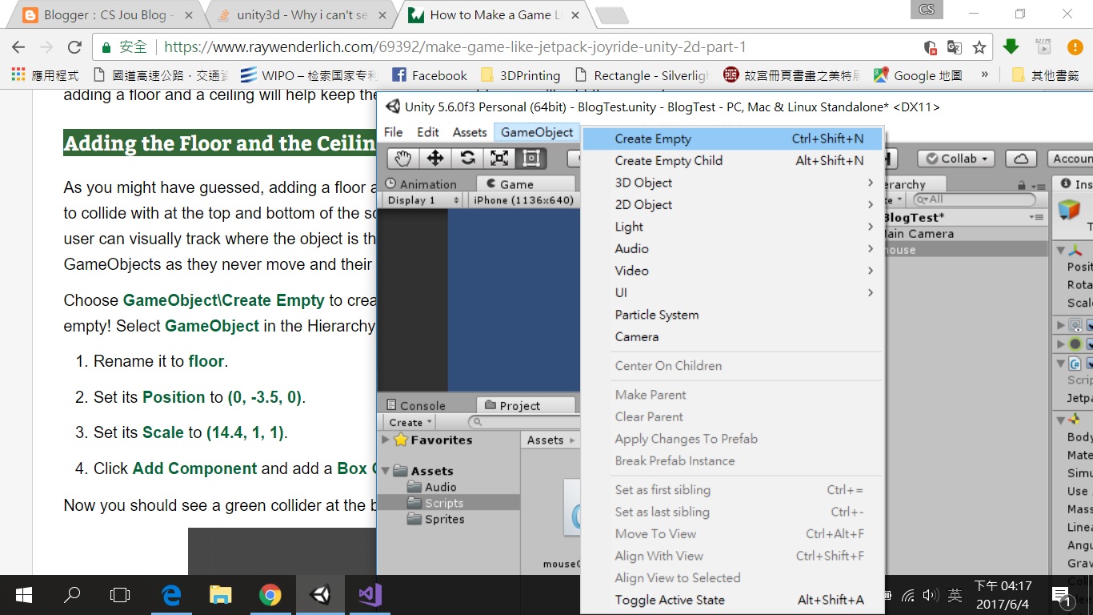Click the Unity cloud services button

tap(1020, 159)
